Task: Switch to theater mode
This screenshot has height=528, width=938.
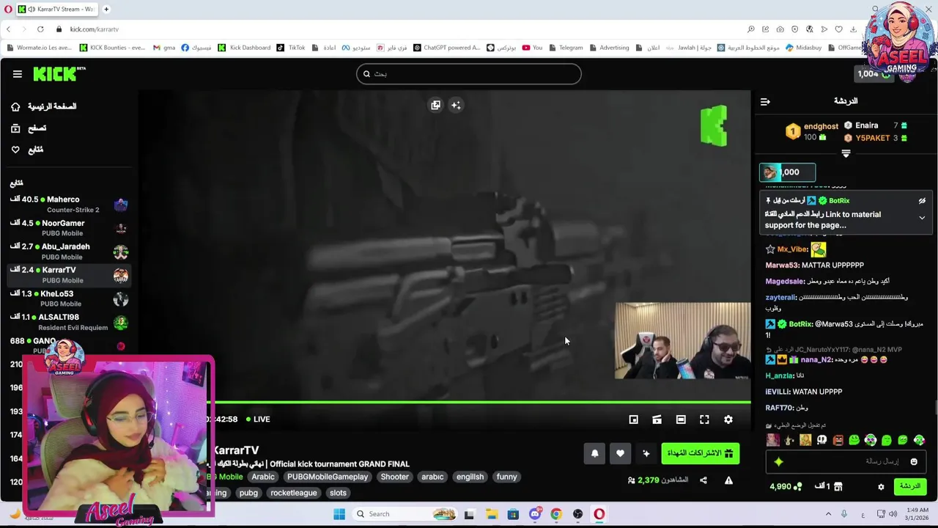Action: (681, 419)
